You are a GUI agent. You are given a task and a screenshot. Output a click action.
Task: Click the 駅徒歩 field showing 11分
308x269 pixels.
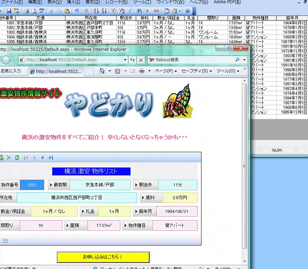coord(178,185)
